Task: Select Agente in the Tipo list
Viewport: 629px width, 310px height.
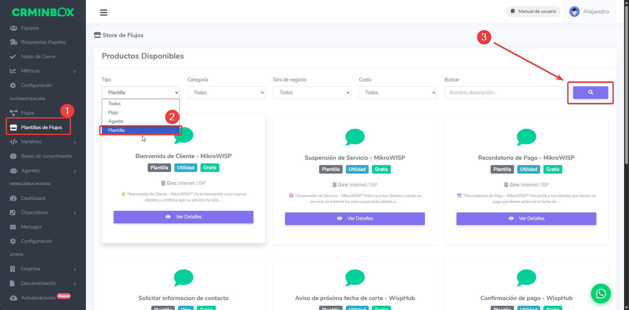Action: [x=141, y=121]
